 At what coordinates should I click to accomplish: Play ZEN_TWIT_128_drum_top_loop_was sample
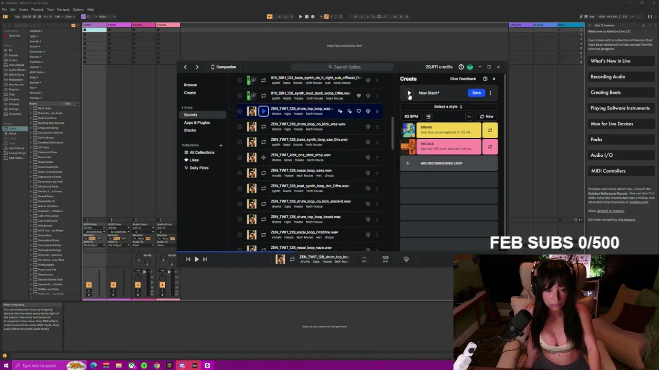pos(263,111)
